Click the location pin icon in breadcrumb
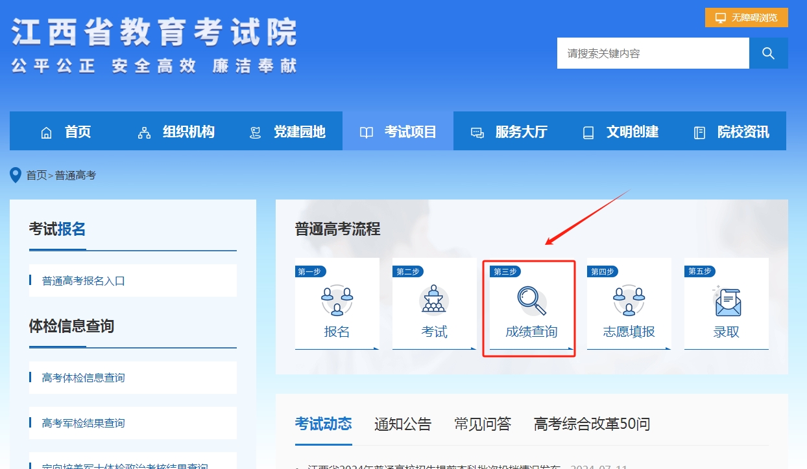807x469 pixels. pyautogui.click(x=16, y=175)
